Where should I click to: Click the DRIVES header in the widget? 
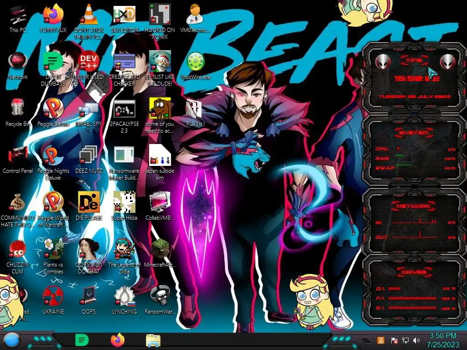pos(414,272)
